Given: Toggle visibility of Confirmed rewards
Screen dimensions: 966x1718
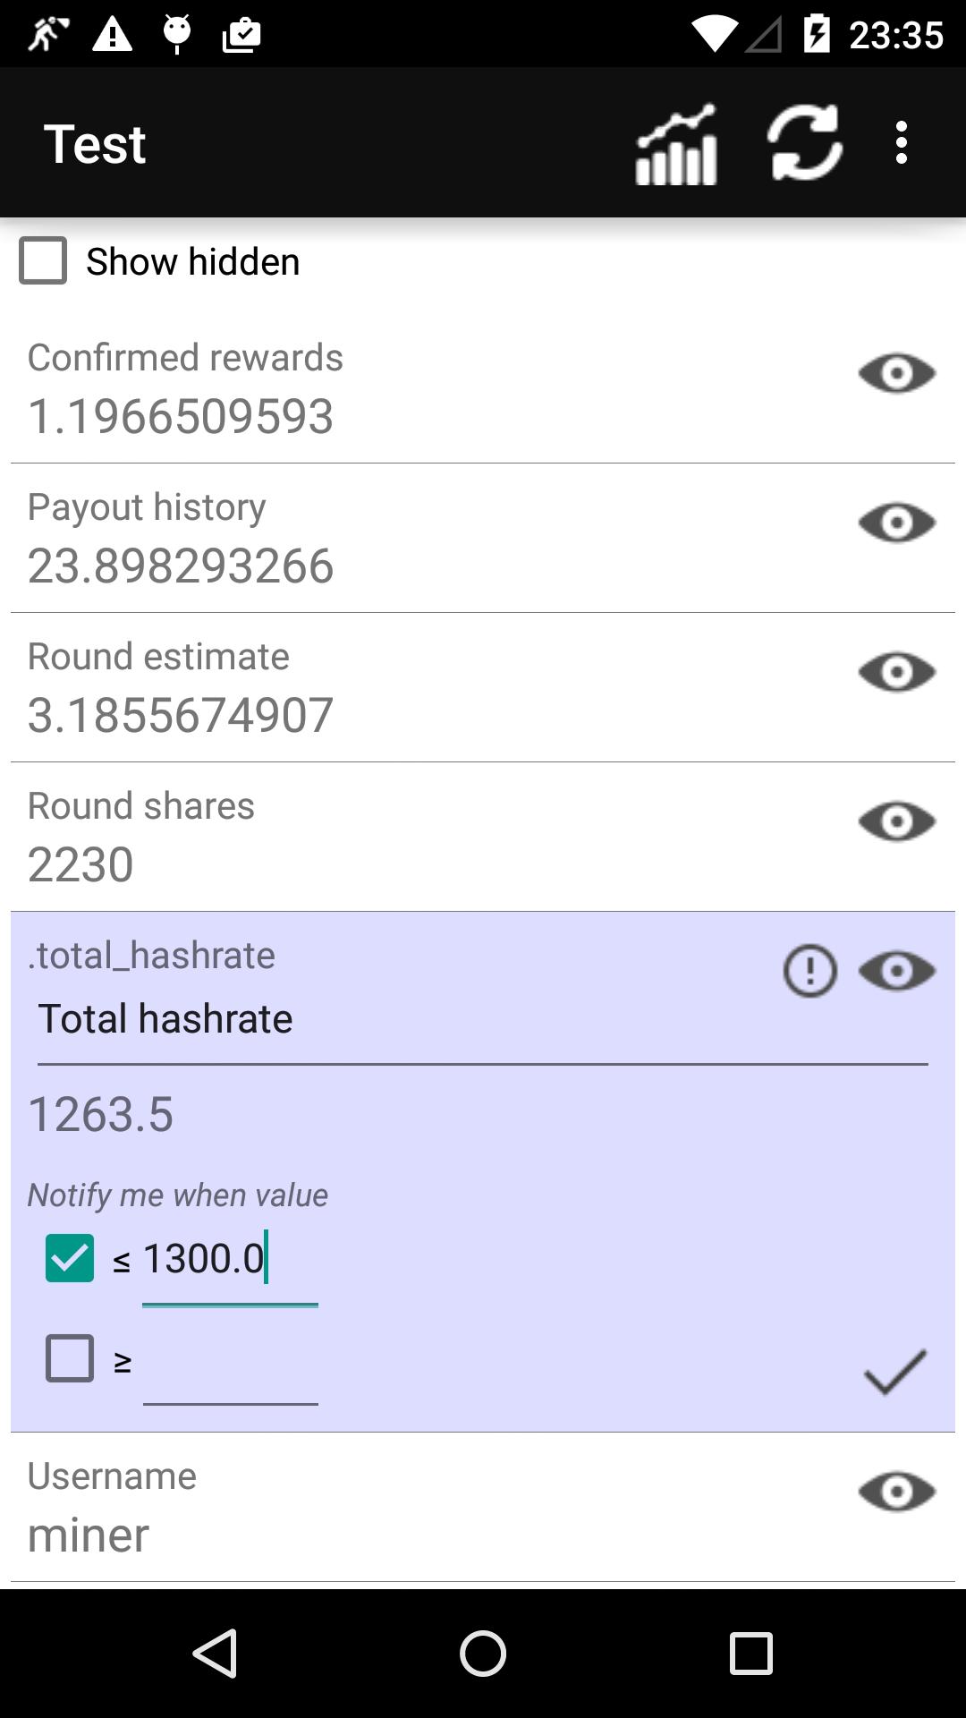Looking at the screenshot, I should click(x=897, y=373).
